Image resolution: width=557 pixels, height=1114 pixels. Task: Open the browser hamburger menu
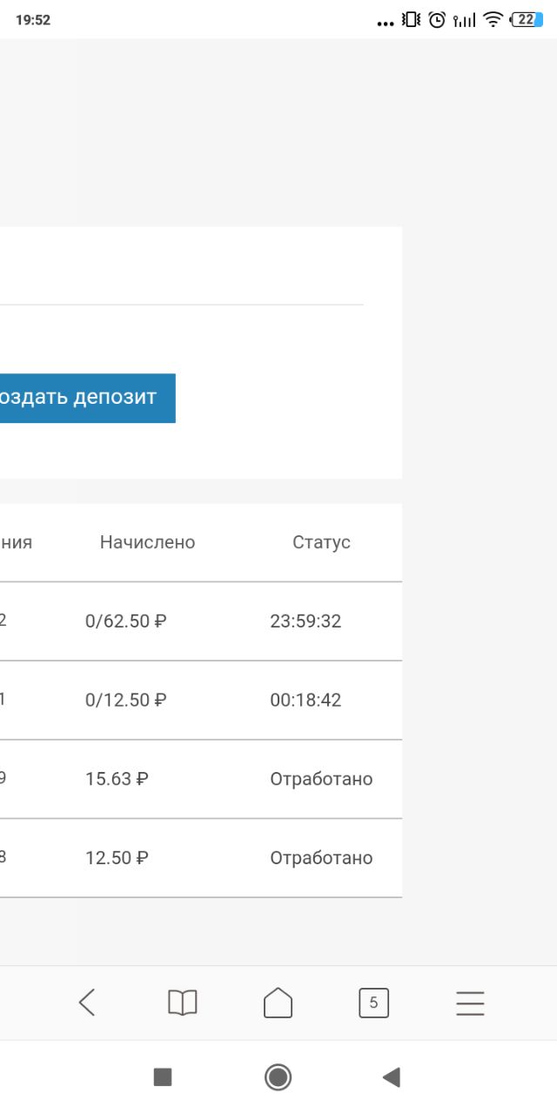click(470, 1003)
